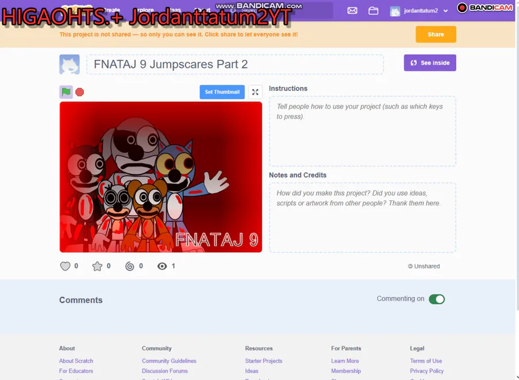Click the remix spiral icon
519x380 pixels.
pos(130,266)
